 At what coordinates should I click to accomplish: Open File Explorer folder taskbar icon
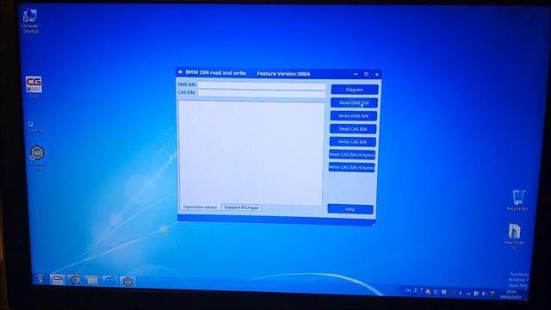(x=92, y=281)
